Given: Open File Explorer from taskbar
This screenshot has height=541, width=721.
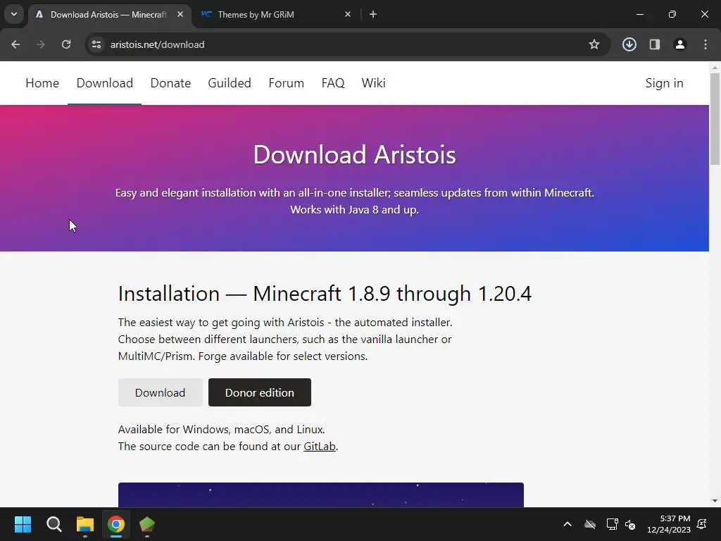Looking at the screenshot, I should (85, 524).
